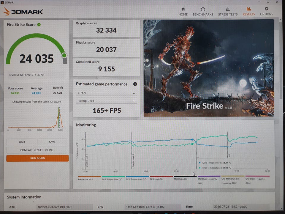285x214 pixels.
Task: Click the Average score 24 603
Action: click(x=36, y=93)
